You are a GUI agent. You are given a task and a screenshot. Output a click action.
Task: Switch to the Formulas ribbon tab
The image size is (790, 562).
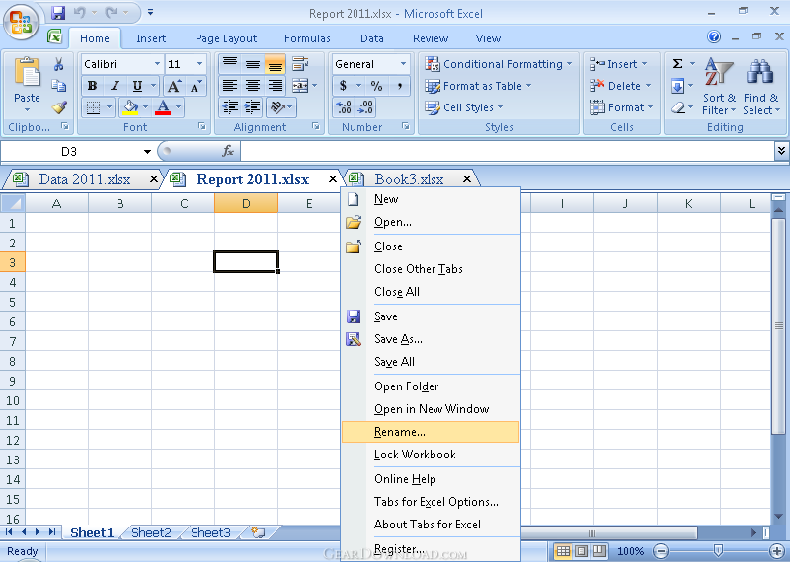[307, 38]
